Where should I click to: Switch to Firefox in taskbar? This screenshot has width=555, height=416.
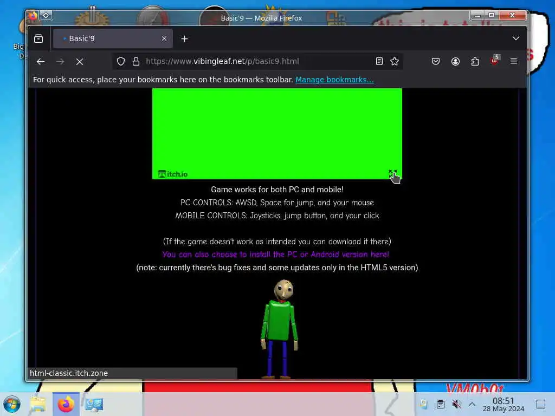click(66, 404)
